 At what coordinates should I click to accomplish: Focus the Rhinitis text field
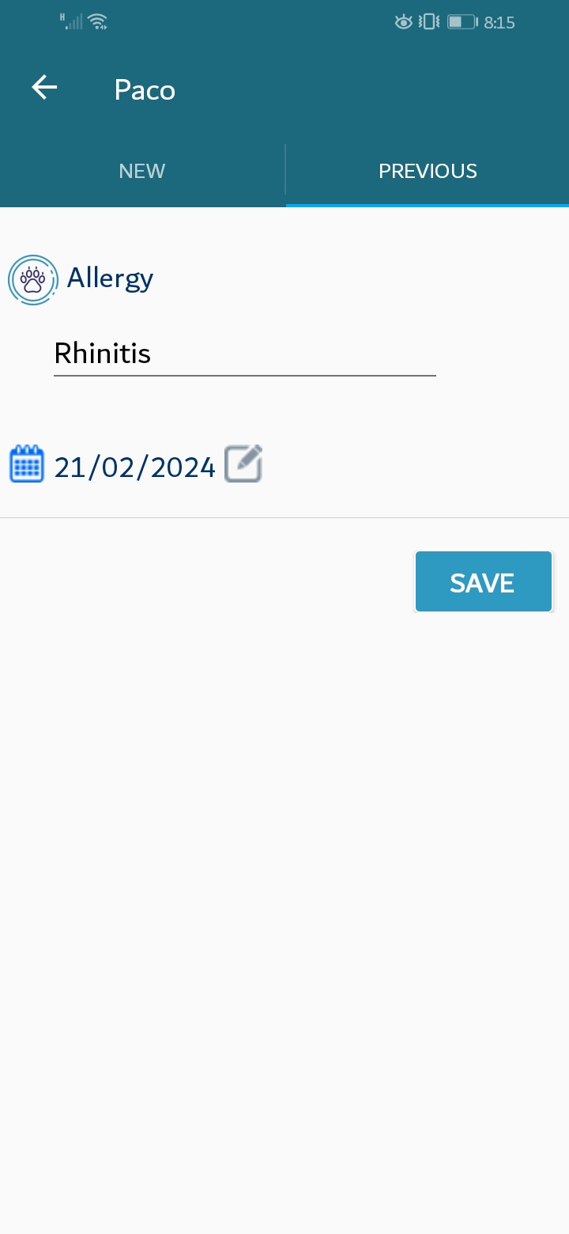tap(245, 354)
